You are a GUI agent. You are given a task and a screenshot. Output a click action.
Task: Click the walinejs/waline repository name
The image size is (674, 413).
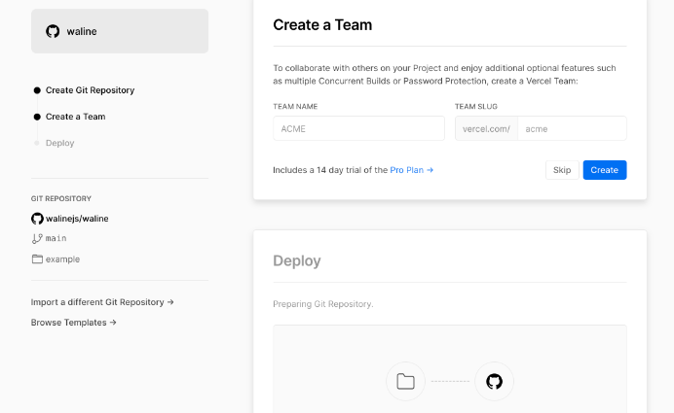pyautogui.click(x=77, y=219)
